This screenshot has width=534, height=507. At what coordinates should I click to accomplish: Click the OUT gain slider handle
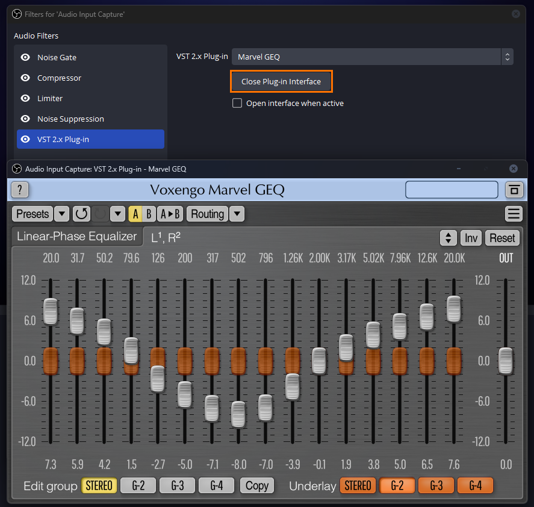(506, 361)
